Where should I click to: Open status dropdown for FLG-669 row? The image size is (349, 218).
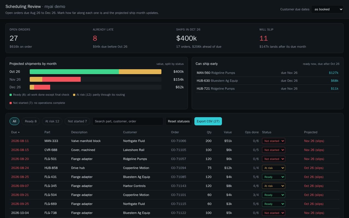[273, 204]
